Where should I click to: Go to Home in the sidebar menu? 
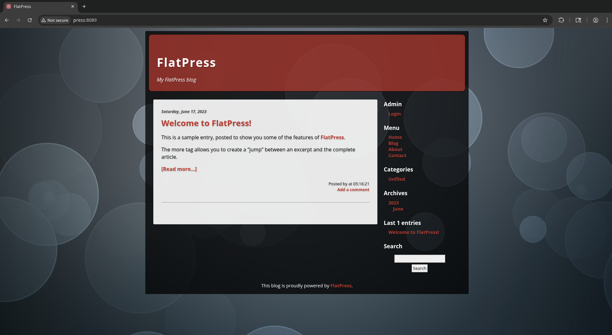click(x=395, y=137)
